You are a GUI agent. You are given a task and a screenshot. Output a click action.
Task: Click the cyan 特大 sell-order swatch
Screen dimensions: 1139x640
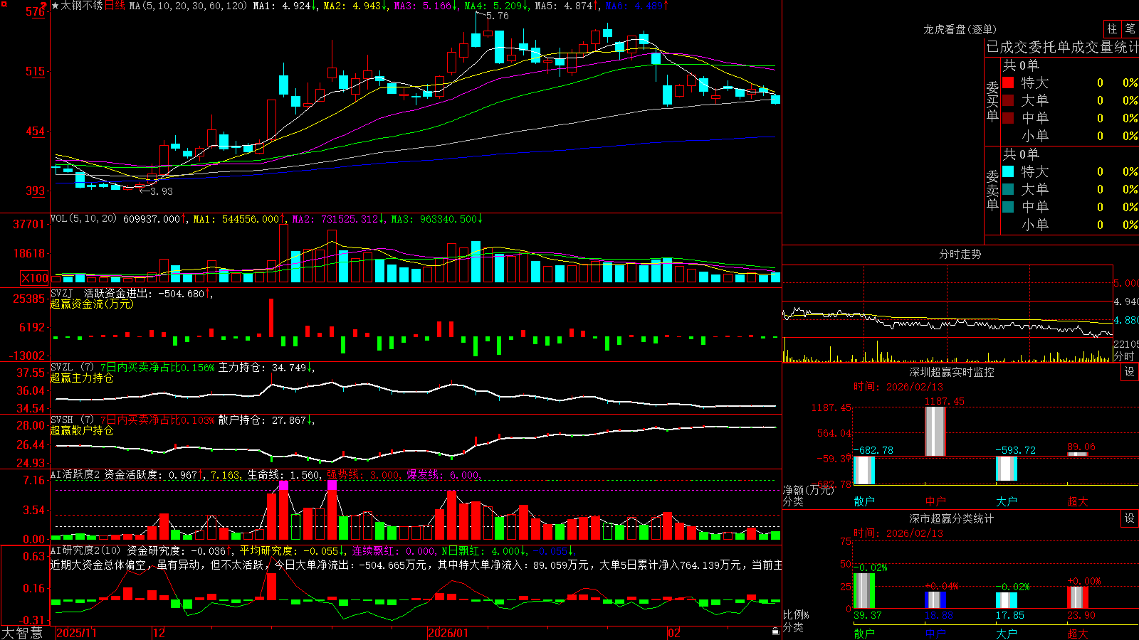click(x=1008, y=171)
